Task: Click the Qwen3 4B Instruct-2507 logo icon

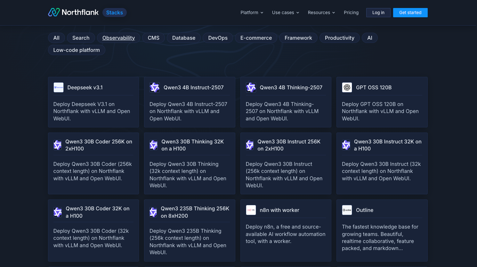Action: (x=155, y=87)
